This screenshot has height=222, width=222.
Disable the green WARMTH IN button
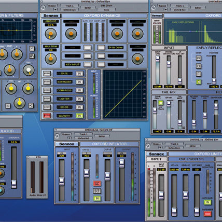79,116
